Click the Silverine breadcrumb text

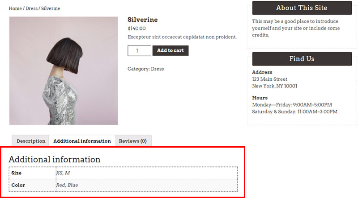(51, 8)
